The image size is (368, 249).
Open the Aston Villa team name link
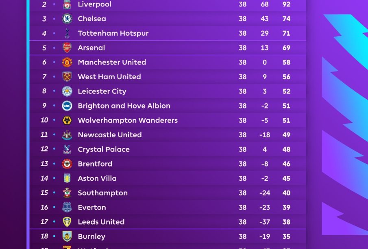(97, 178)
